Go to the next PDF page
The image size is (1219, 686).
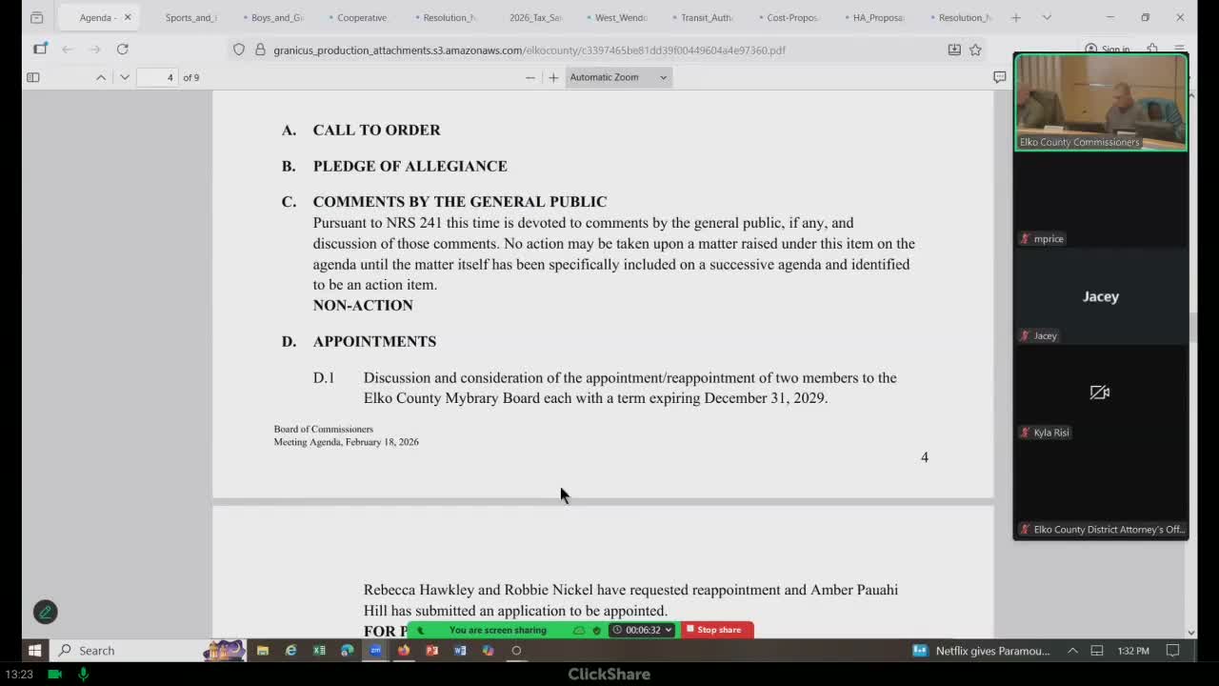125,77
